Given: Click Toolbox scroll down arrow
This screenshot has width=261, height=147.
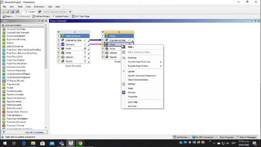Looking at the screenshot, I should click(x=46, y=128).
